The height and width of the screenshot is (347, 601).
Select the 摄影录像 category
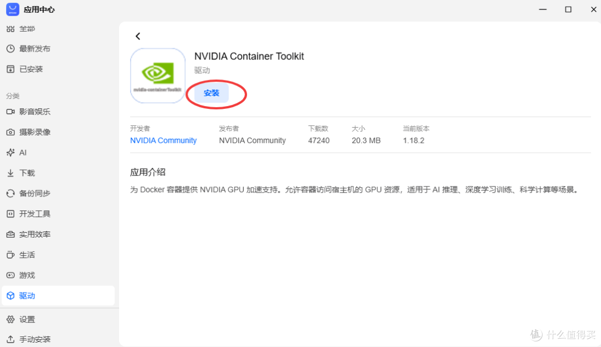(x=35, y=132)
